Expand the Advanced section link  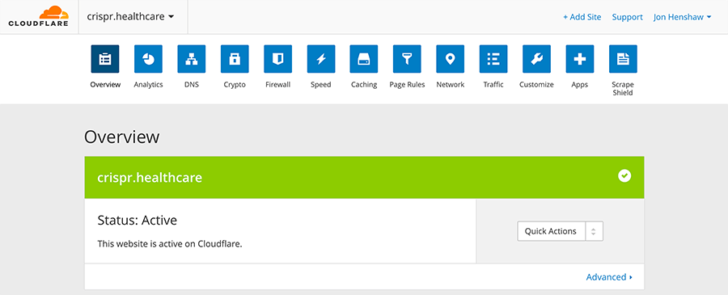(609, 277)
